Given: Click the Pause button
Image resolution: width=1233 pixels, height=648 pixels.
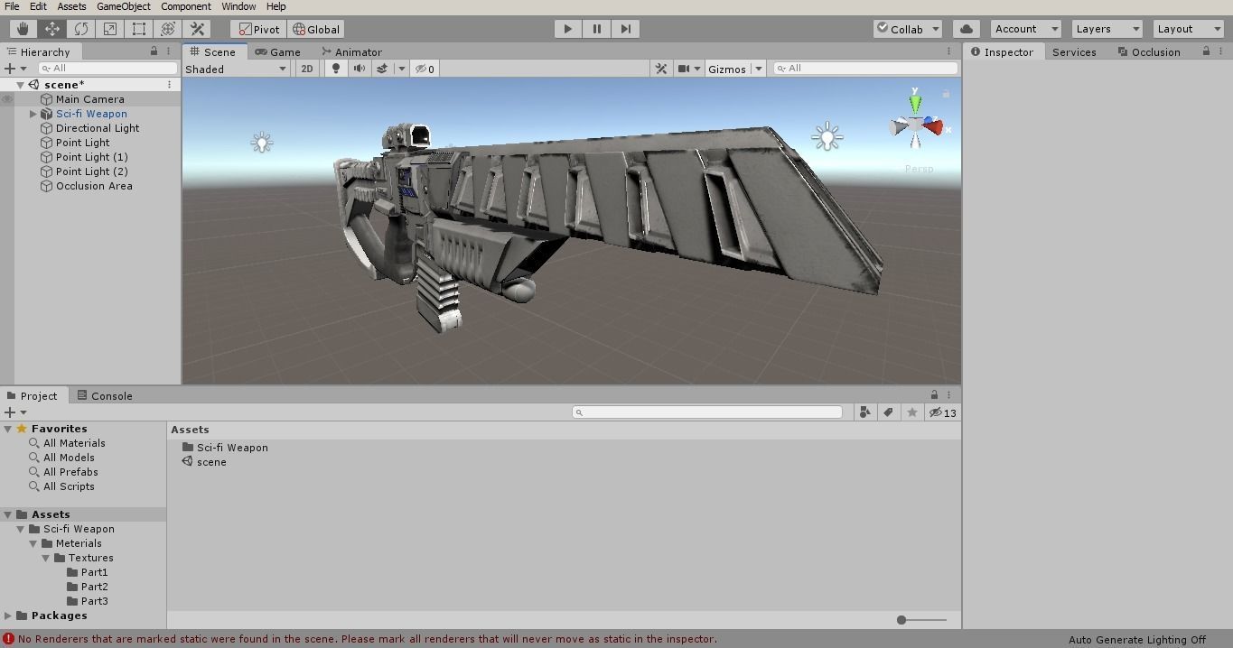Looking at the screenshot, I should 596,29.
